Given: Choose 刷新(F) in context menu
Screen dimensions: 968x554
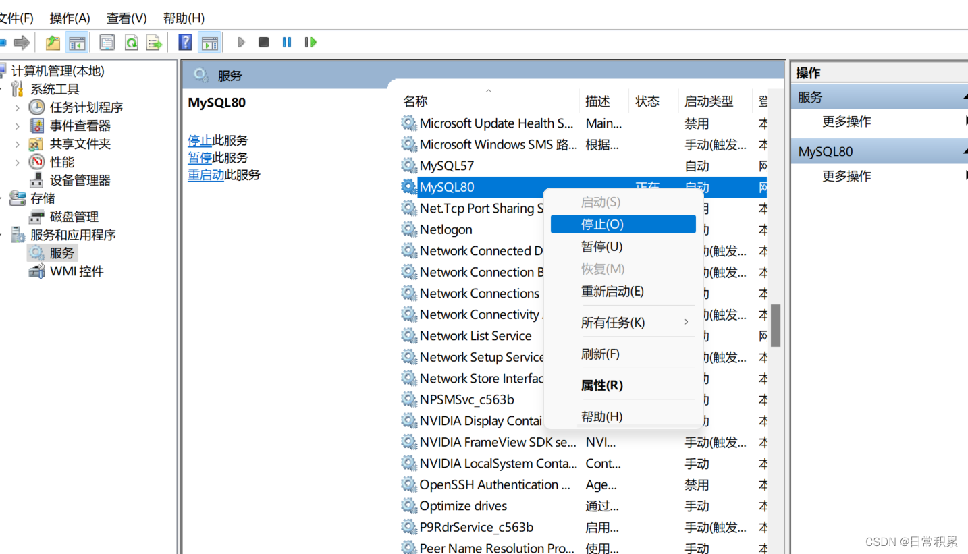Looking at the screenshot, I should click(623, 354).
